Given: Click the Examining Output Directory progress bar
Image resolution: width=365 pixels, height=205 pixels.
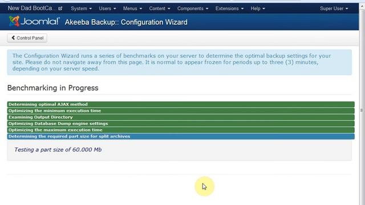Looking at the screenshot, I should click(181, 117).
